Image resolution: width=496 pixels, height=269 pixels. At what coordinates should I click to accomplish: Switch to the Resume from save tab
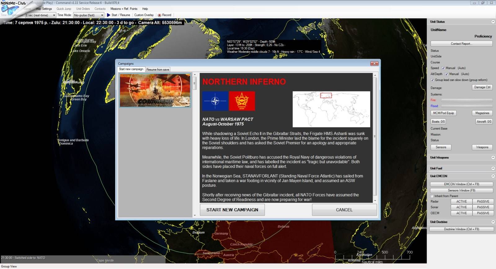tap(157, 69)
